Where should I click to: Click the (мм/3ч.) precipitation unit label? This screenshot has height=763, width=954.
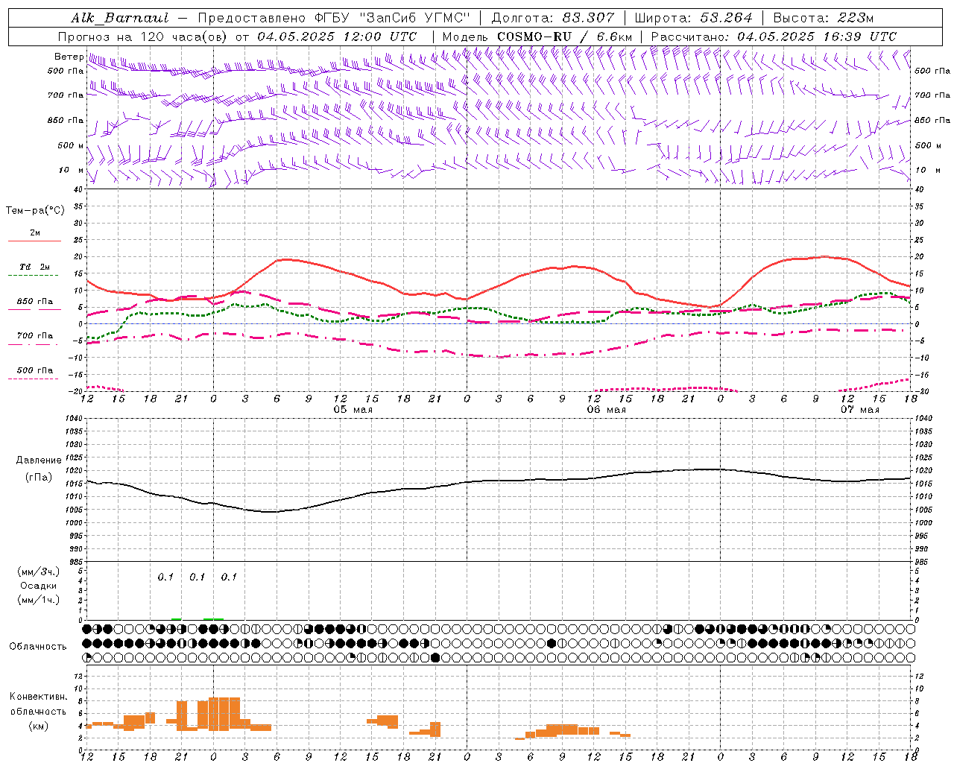[x=39, y=572]
